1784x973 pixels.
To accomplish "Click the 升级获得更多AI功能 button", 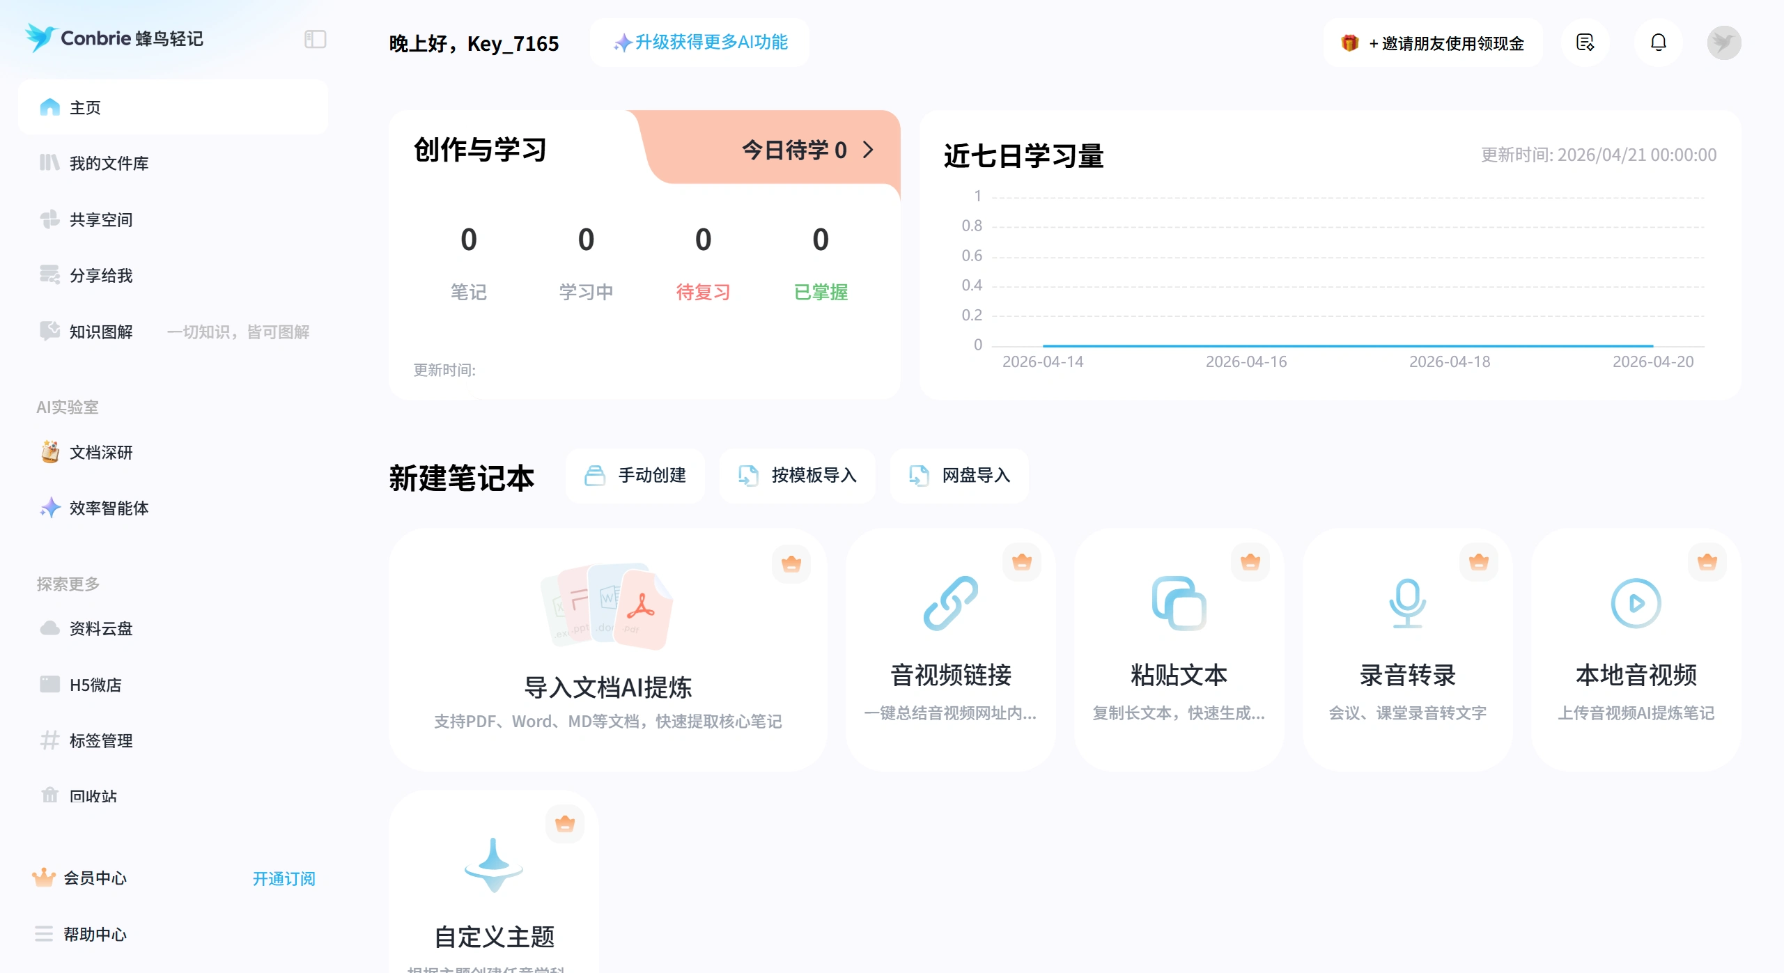I will pos(699,42).
